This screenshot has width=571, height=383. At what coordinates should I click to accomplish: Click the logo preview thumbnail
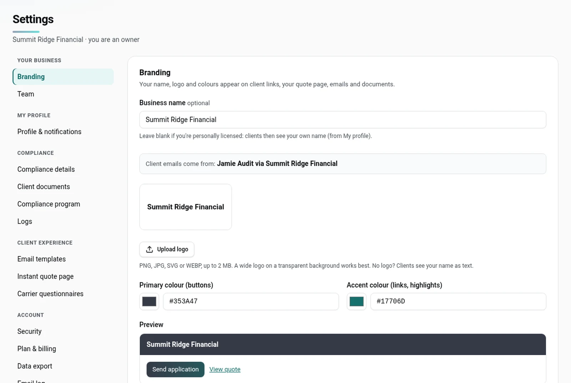tap(186, 207)
